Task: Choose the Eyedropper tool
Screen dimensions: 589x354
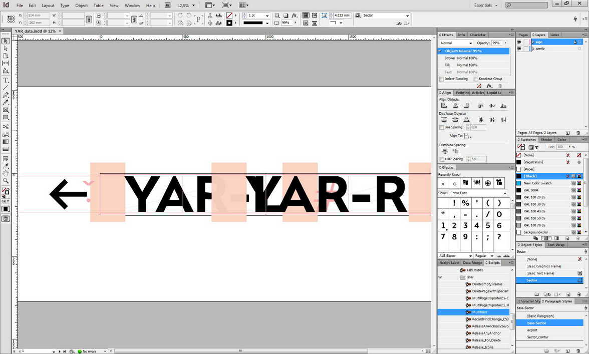Action: pyautogui.click(x=6, y=166)
